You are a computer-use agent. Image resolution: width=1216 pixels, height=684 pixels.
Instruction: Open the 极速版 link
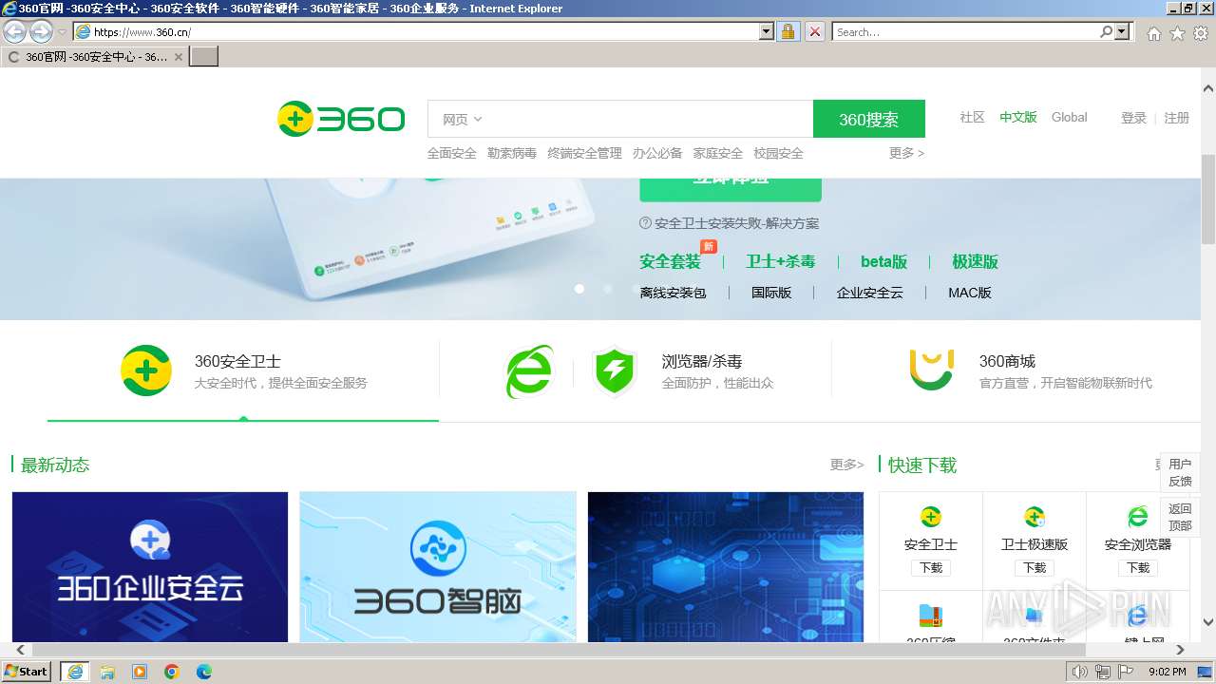tap(975, 261)
